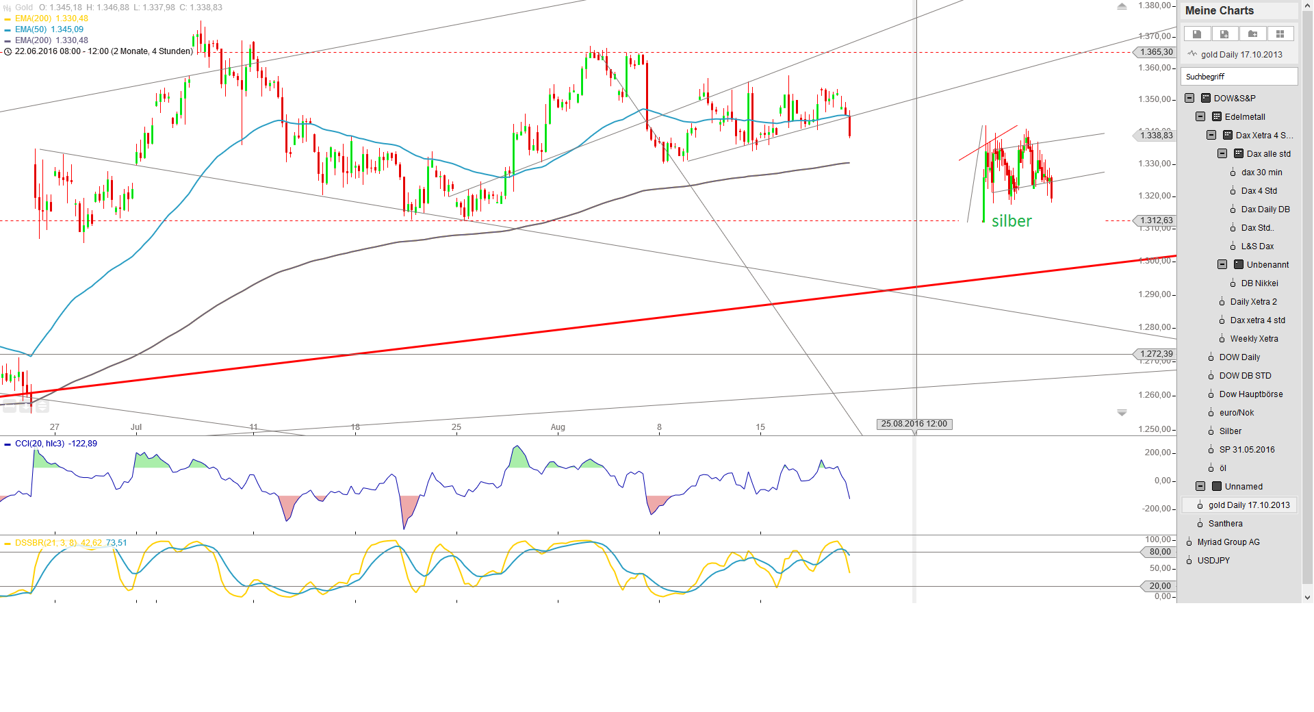This screenshot has height=712, width=1314.
Task: Select gold Daily 17.10.2013 in the tree
Action: click(1239, 505)
